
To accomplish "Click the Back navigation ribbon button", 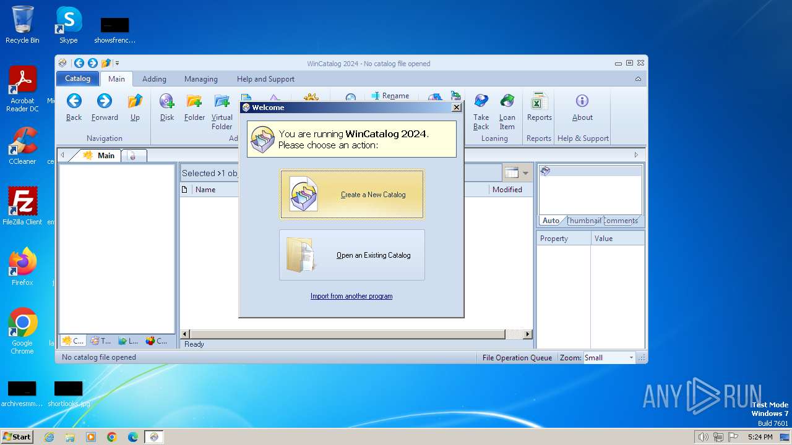I will pyautogui.click(x=74, y=107).
